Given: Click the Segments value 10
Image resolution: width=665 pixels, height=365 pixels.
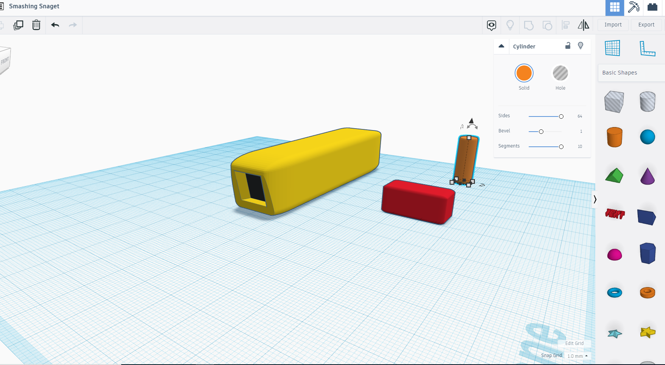Looking at the screenshot, I should pos(580,147).
